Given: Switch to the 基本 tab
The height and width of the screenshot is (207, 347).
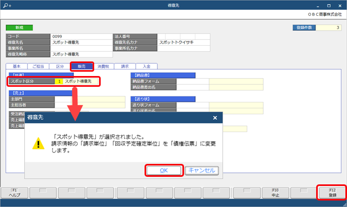Looking at the screenshot, I should [x=17, y=66].
